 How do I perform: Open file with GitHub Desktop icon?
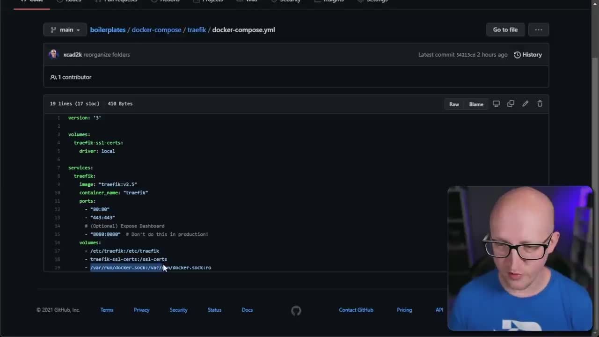click(x=496, y=103)
